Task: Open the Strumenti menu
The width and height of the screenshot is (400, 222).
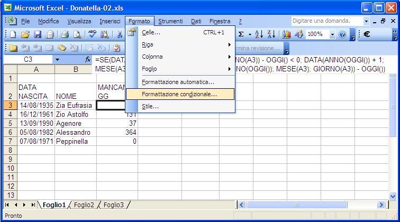Action: (x=170, y=21)
